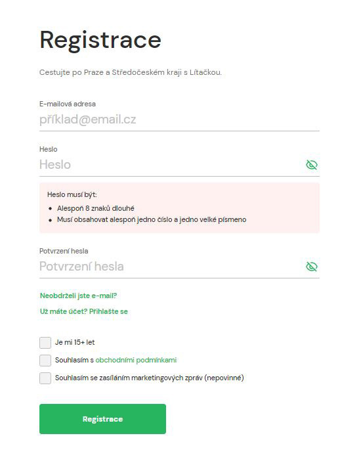This screenshot has height=463, width=361.
Task: Click the small Heslo label above the field
Action: (49, 149)
